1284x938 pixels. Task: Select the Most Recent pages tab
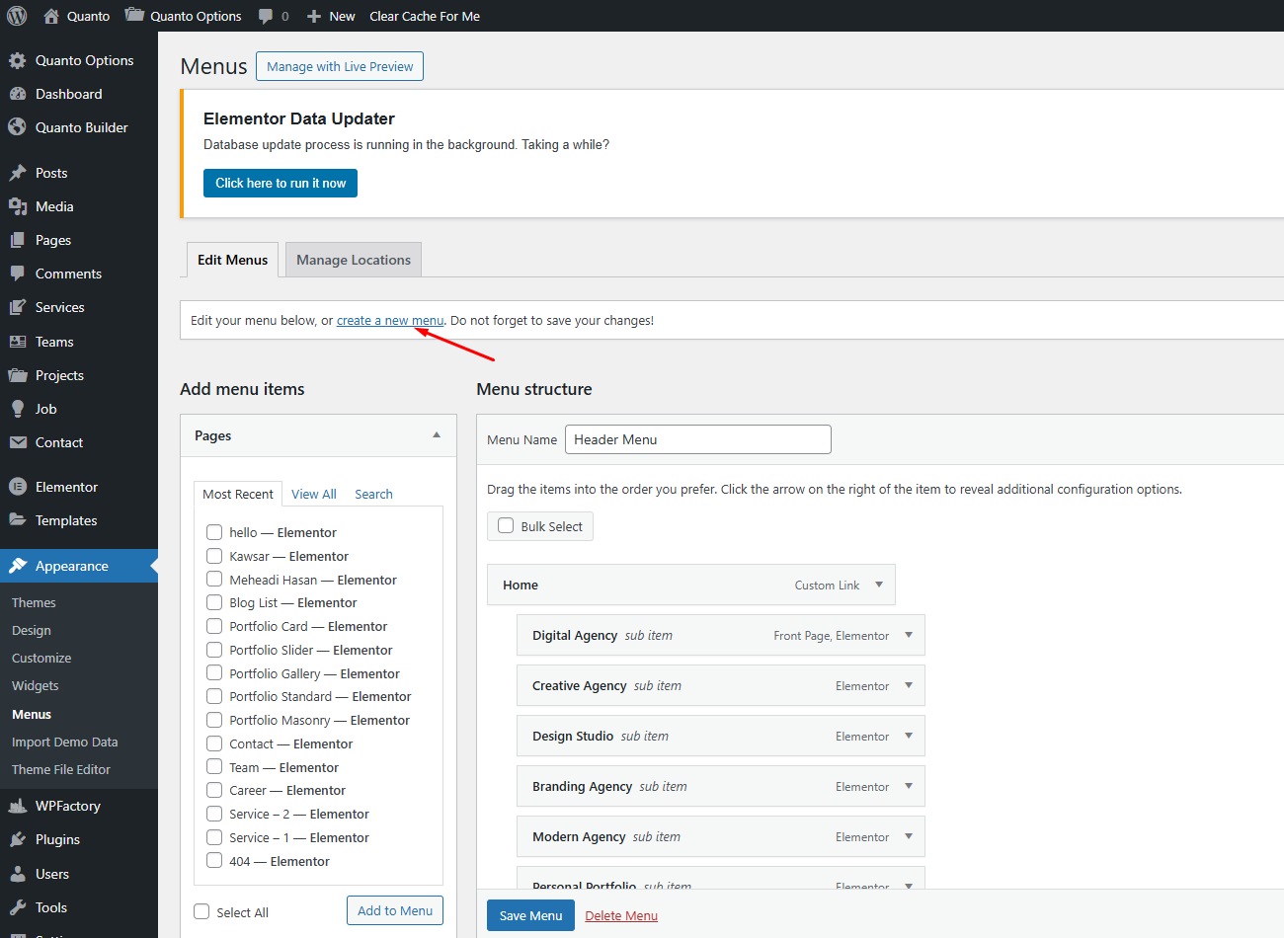(238, 494)
